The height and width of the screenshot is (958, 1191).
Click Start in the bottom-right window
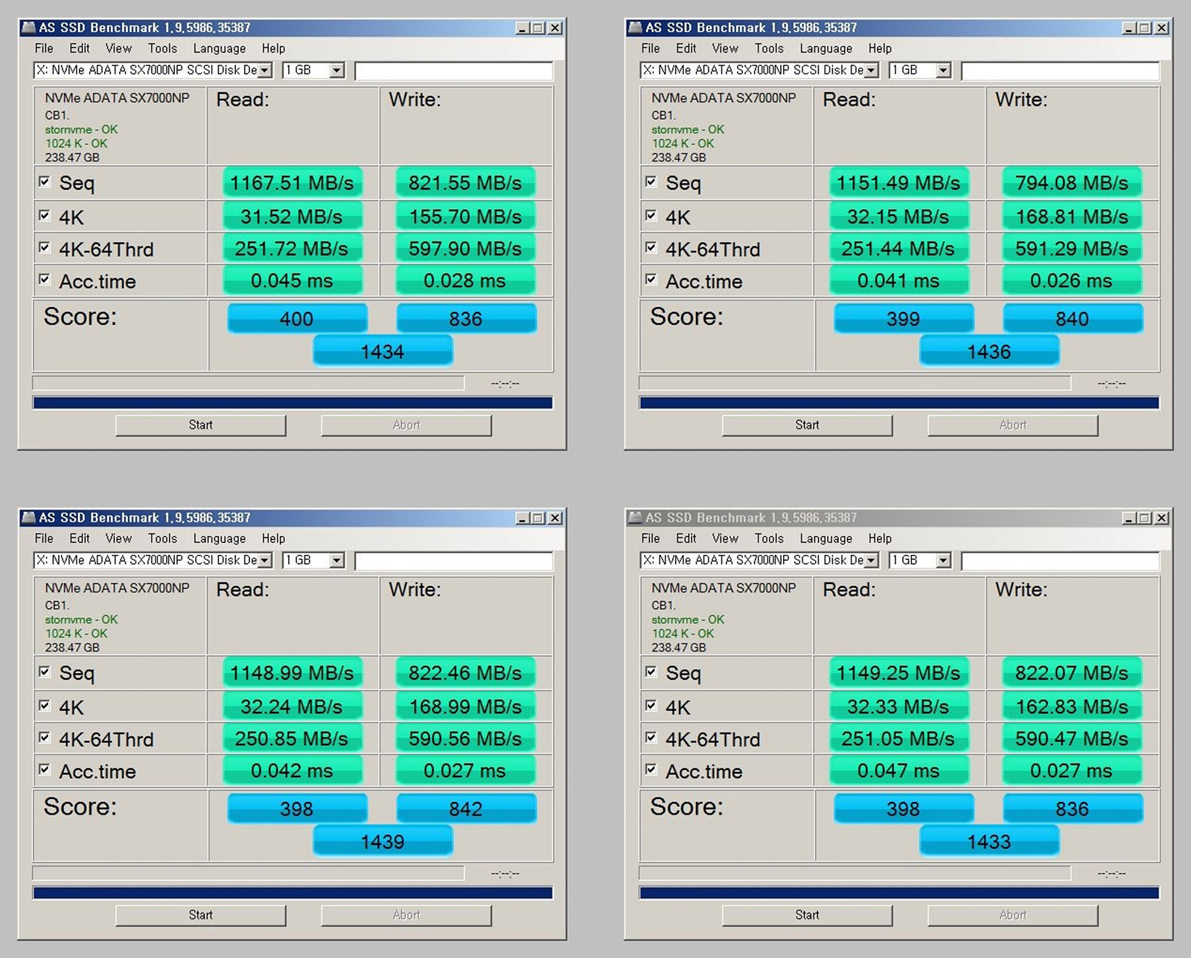pyautogui.click(x=806, y=915)
